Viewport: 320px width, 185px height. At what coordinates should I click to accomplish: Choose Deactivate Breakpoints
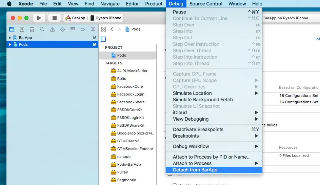[x=214, y=129]
